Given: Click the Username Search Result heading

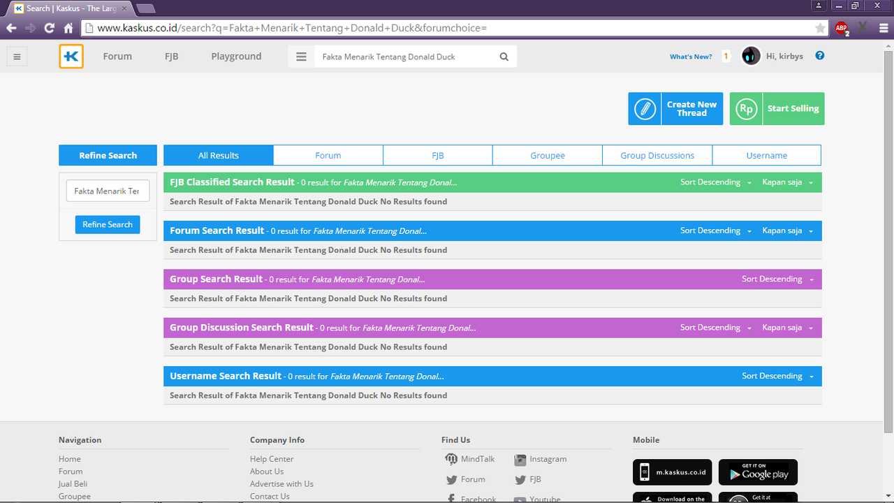Looking at the screenshot, I should tap(226, 376).
